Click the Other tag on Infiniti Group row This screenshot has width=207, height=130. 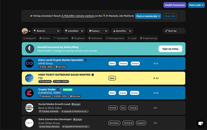pos(112,64)
